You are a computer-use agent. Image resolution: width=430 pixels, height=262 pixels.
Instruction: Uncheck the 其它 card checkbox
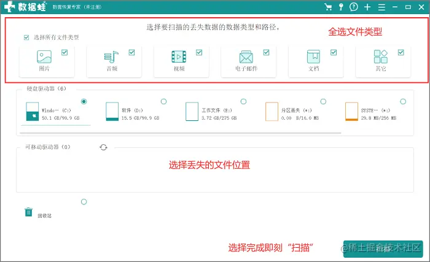tap(401, 52)
